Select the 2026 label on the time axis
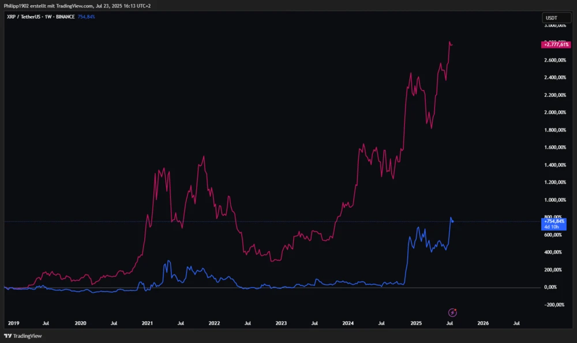 click(482, 323)
